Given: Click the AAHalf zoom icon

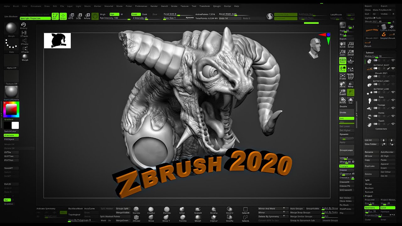Looking at the screenshot, I should coord(350,53).
